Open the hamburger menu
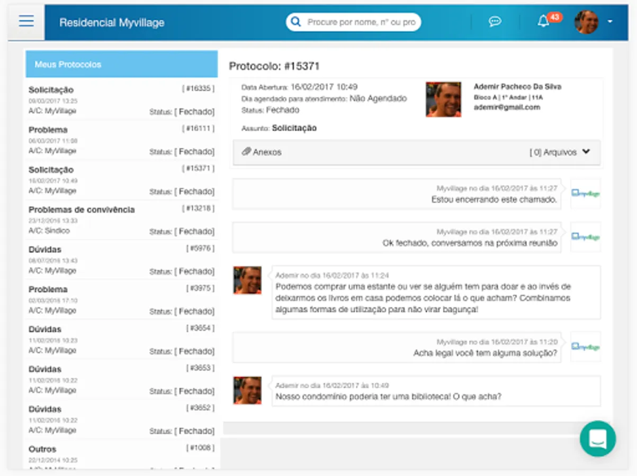The width and height of the screenshot is (637, 476). 26,21
